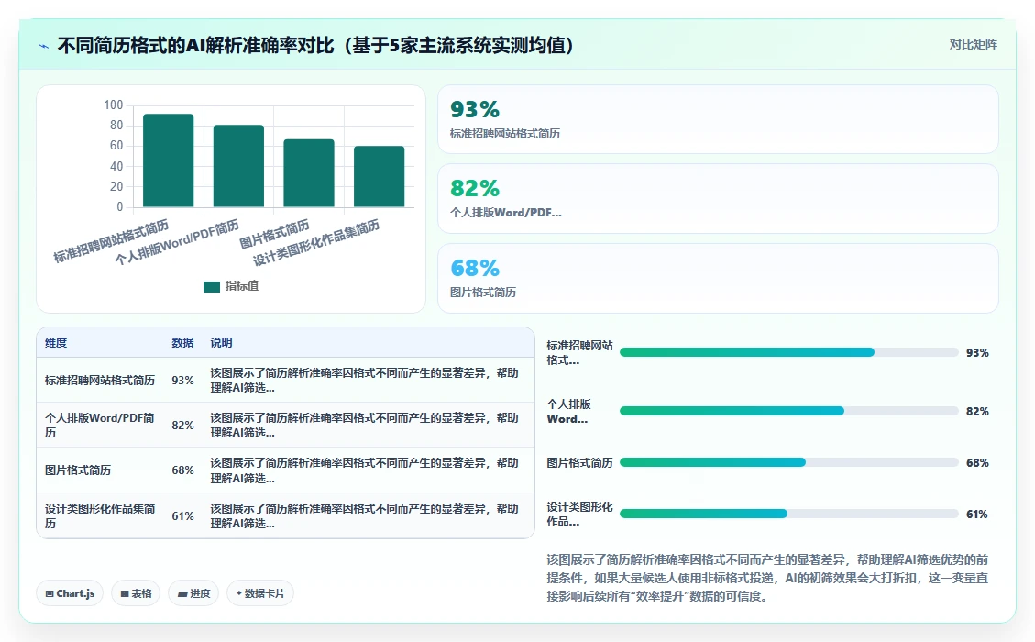Image resolution: width=1035 pixels, height=642 pixels.
Task: Click the 进度 tag button
Action: click(193, 593)
